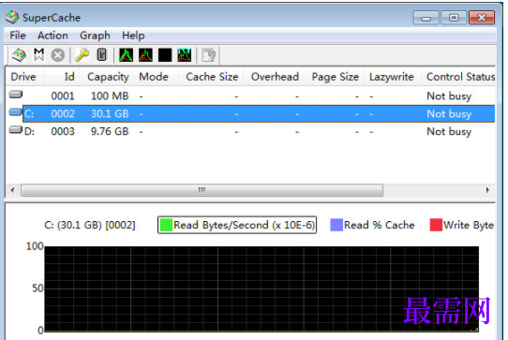Screen dimensions: 508x340
Task: Select the green Read Bytes/Second legend swatch
Action: [x=166, y=225]
